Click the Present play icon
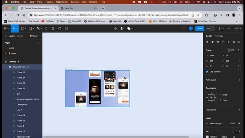This screenshot has width=245, height=138. point(220,28)
